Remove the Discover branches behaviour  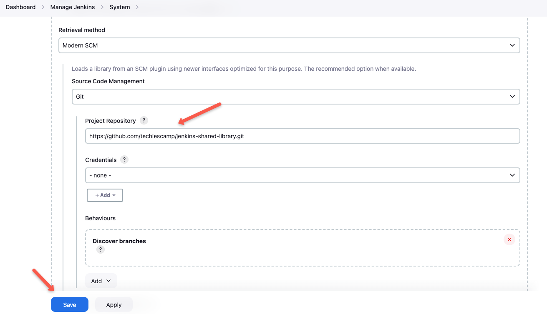coord(509,239)
